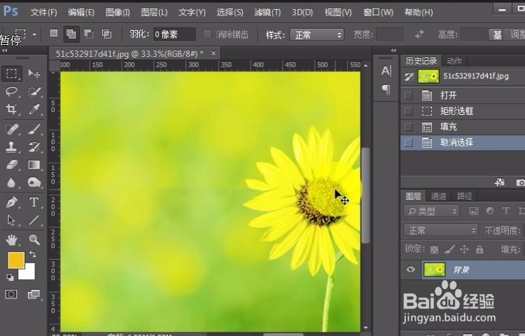Switch to the 动作 tab
The height and width of the screenshot is (336, 525).
click(x=454, y=61)
